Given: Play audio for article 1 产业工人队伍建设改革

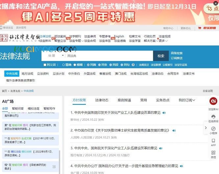Looking at the screenshot, I should (x=164, y=113).
